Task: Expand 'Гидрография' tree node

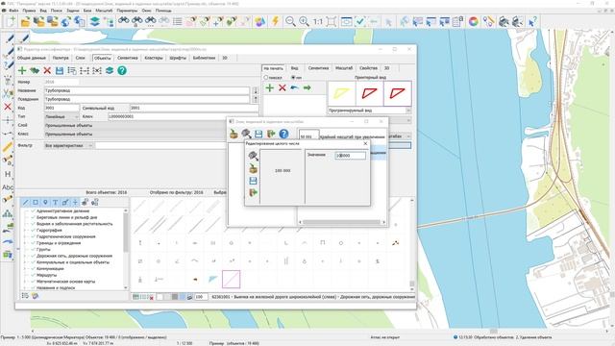Action: [26, 231]
